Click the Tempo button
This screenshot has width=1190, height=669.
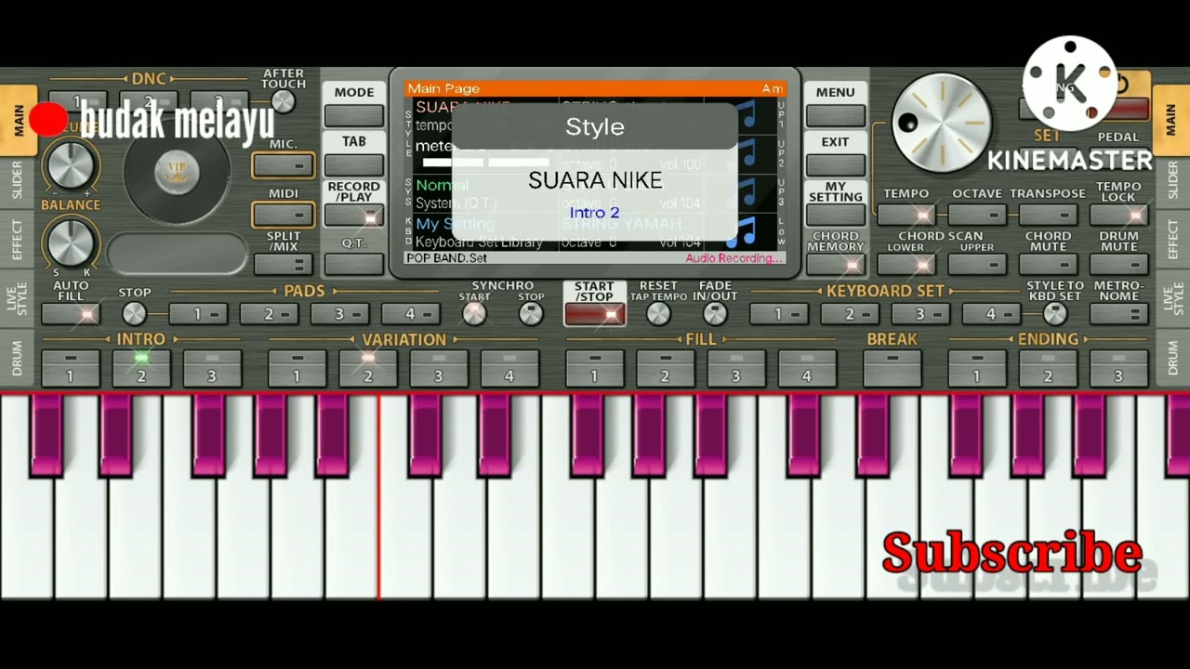(906, 215)
